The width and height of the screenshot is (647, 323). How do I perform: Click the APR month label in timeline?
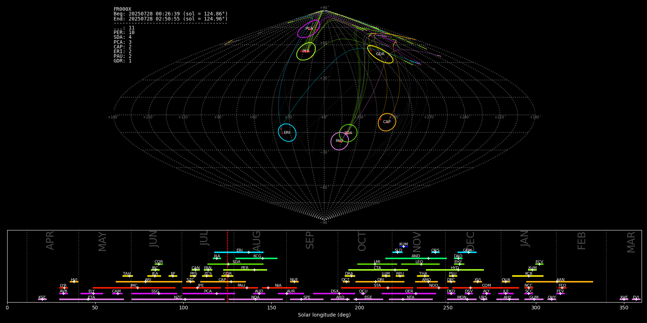click(50, 240)
